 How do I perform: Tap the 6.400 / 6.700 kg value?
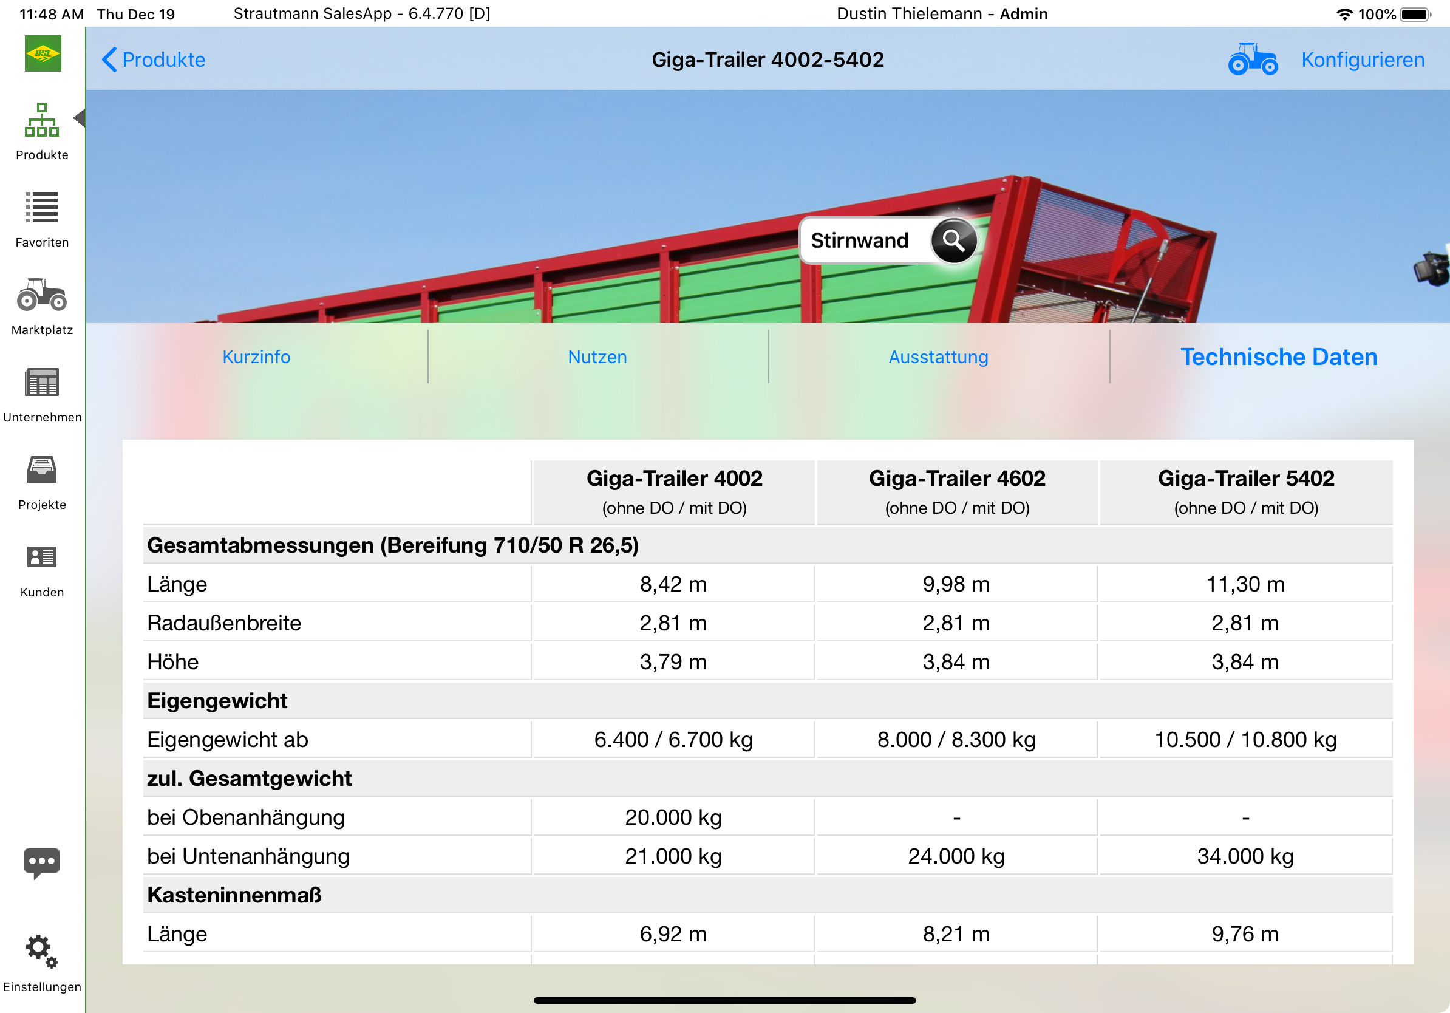click(x=673, y=740)
